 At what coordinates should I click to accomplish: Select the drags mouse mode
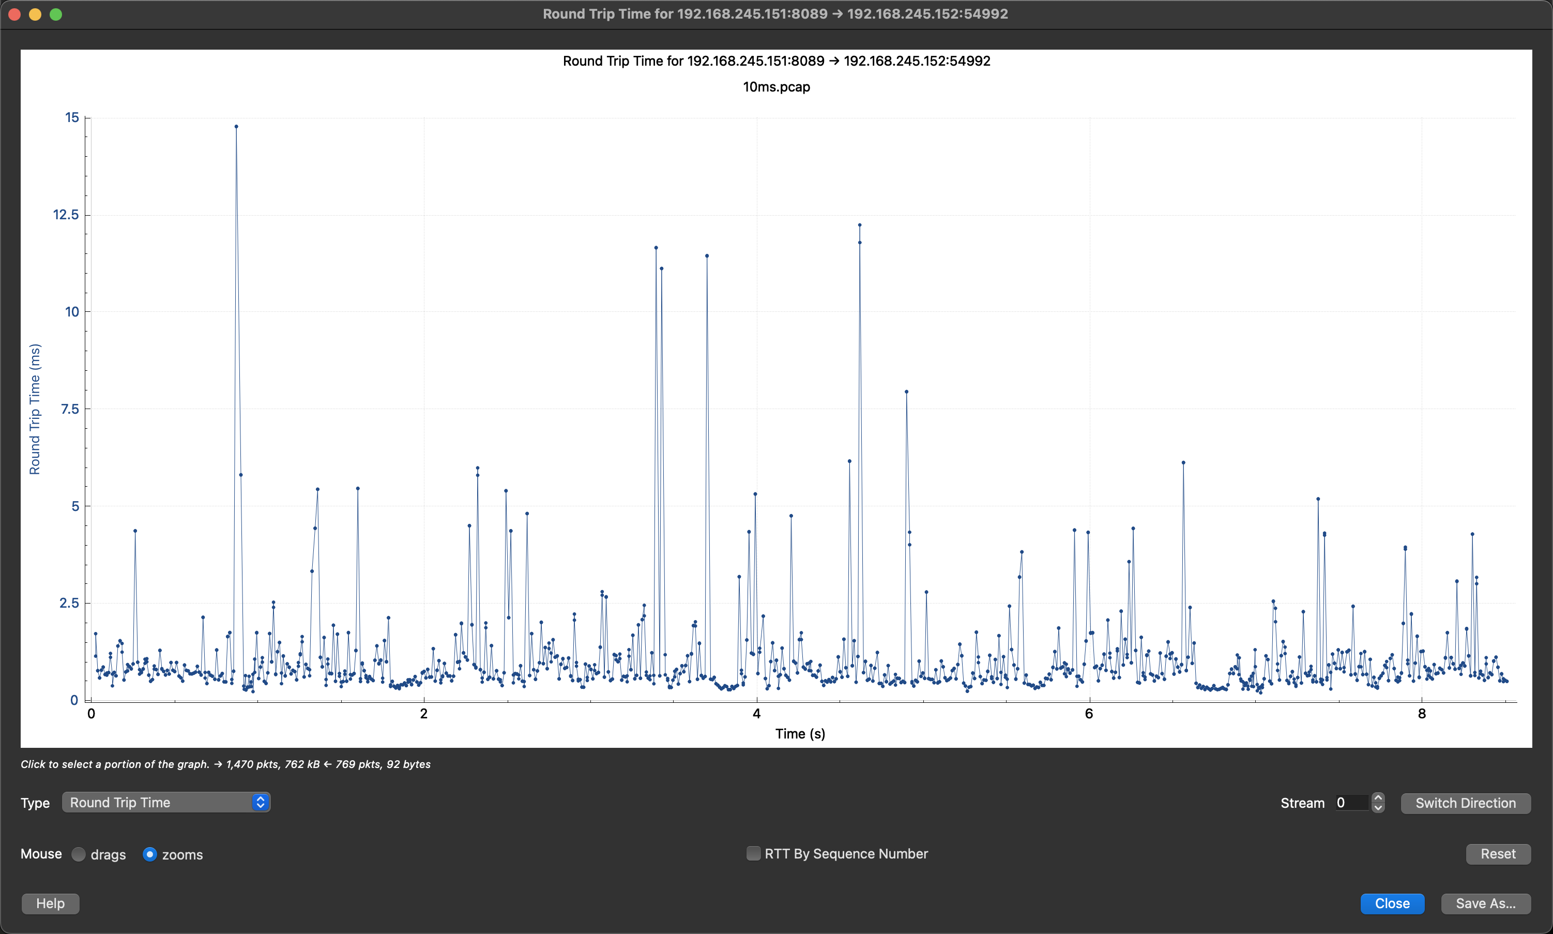pos(79,854)
